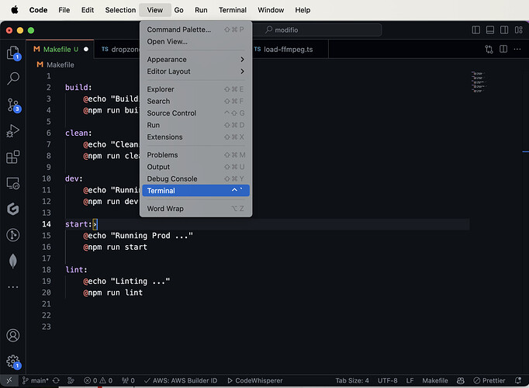Toggle Word Wrap in the View menu
This screenshot has width=529, height=388.
click(x=195, y=209)
